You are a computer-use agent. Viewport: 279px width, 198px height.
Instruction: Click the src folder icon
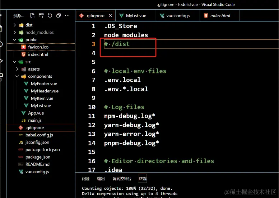click(x=21, y=62)
